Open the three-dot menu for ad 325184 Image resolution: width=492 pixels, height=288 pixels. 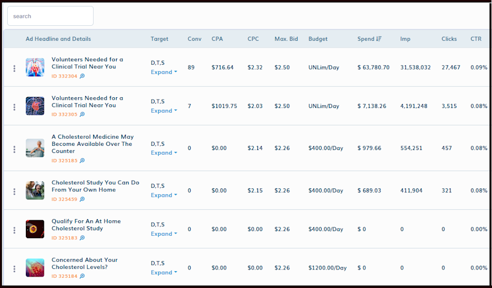tap(14, 268)
